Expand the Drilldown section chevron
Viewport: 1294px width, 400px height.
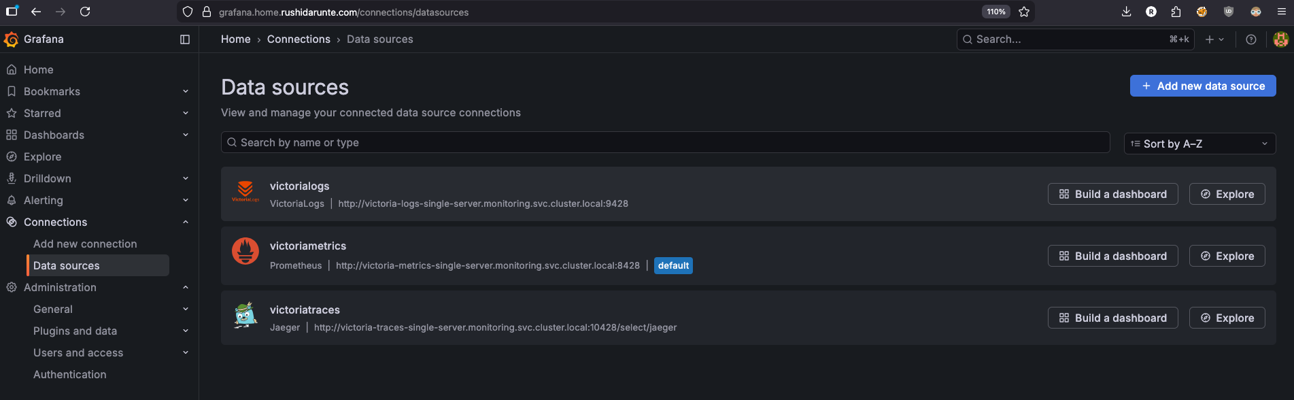[186, 178]
